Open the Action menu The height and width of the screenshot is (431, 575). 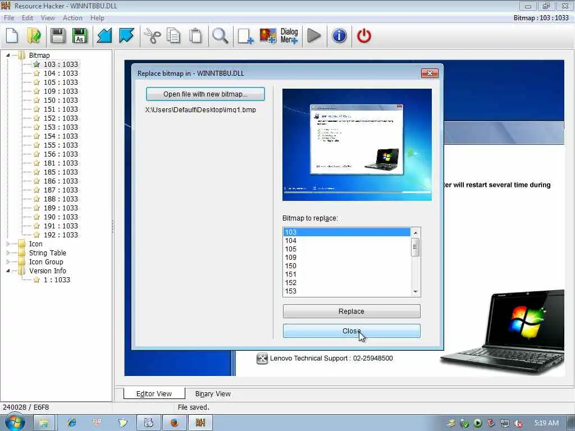tap(72, 18)
